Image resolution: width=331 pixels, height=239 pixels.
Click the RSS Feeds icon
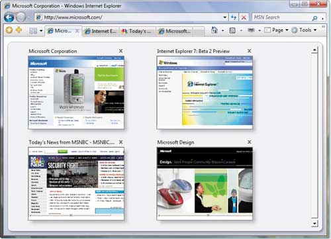[232, 30]
